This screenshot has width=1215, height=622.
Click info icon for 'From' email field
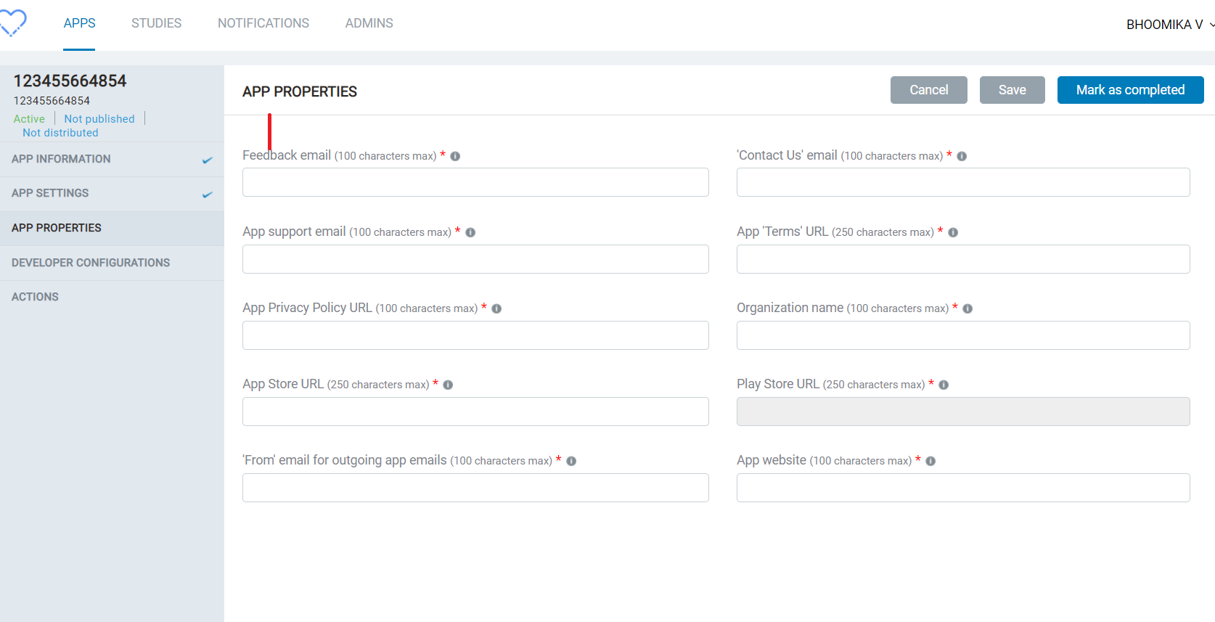571,461
